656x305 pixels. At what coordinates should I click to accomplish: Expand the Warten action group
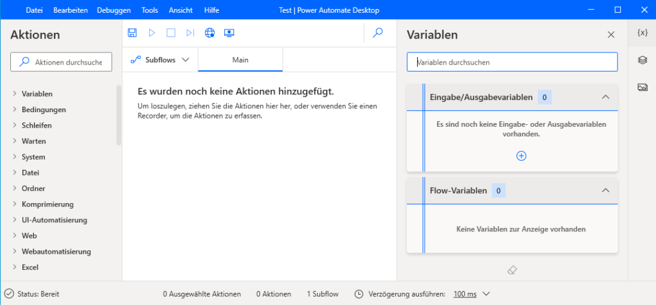(x=15, y=141)
